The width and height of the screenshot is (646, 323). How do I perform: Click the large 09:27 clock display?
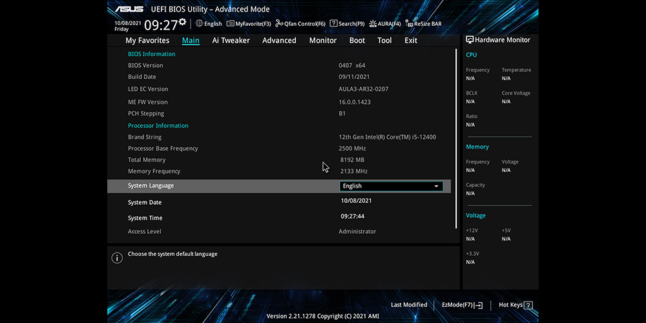pyautogui.click(x=161, y=25)
